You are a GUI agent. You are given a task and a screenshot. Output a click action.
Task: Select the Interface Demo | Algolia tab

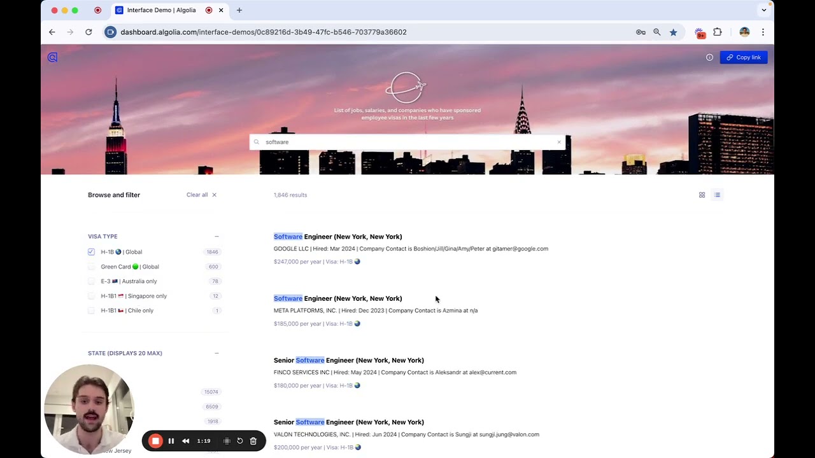tap(170, 10)
